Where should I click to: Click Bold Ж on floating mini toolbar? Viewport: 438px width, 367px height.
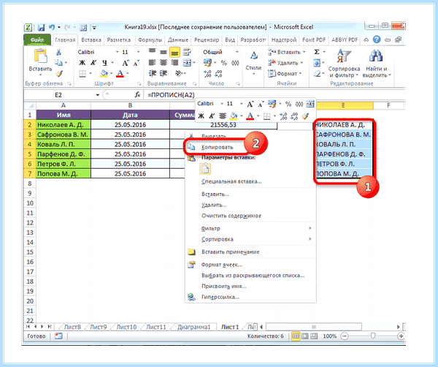(x=201, y=116)
